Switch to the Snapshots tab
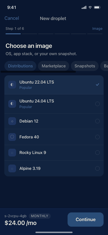 point(85,66)
